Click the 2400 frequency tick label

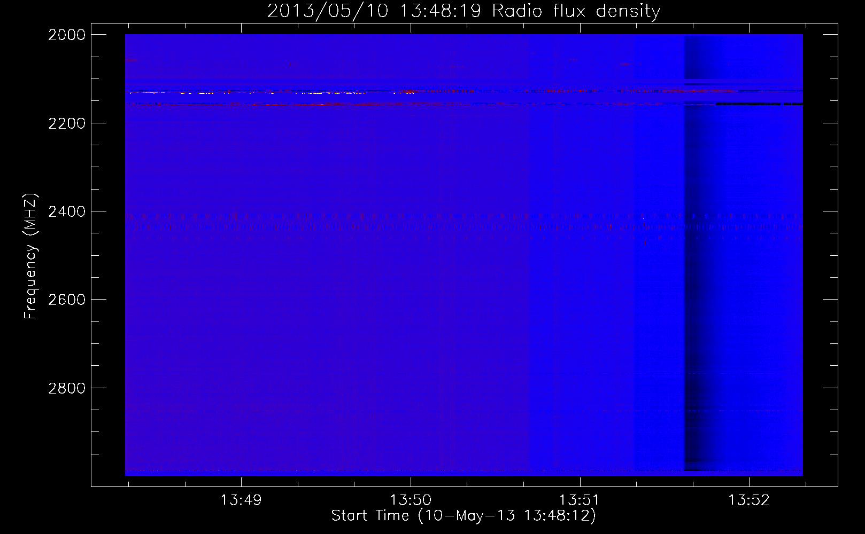point(67,211)
